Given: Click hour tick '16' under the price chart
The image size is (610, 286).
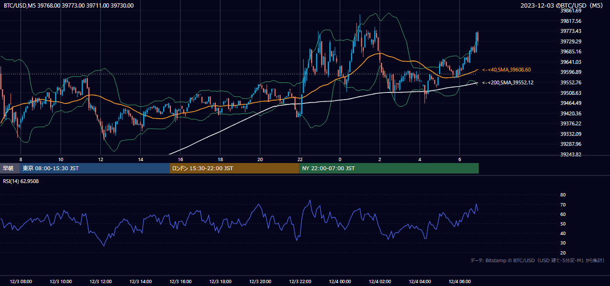Looking at the screenshot, I should (180, 159).
